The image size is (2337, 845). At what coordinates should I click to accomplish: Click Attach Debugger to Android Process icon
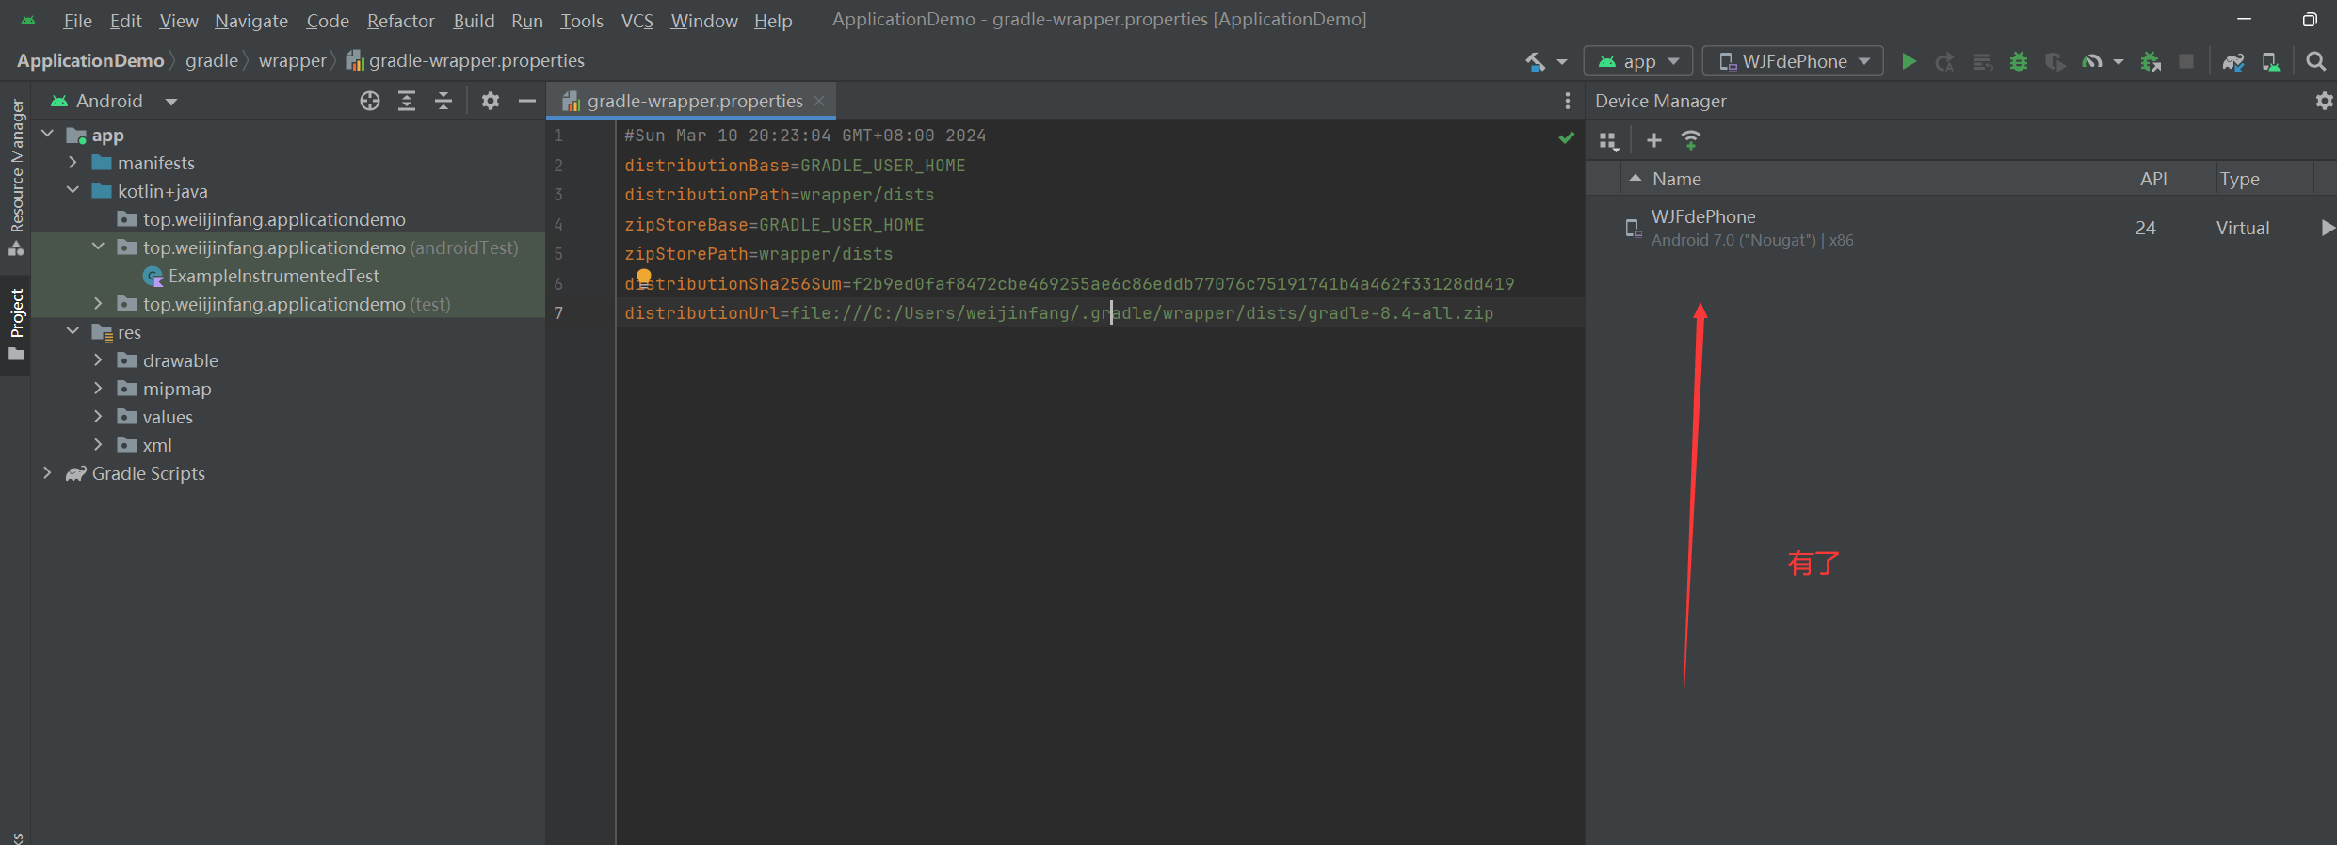[2150, 62]
